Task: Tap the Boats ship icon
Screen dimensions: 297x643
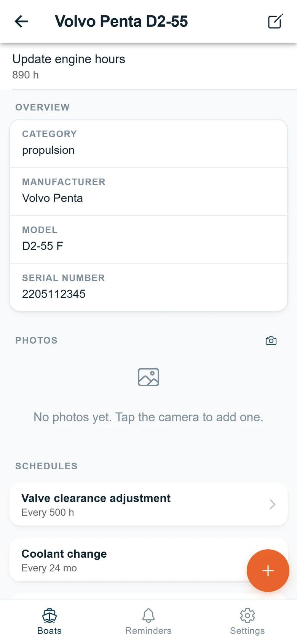Action: 49,616
